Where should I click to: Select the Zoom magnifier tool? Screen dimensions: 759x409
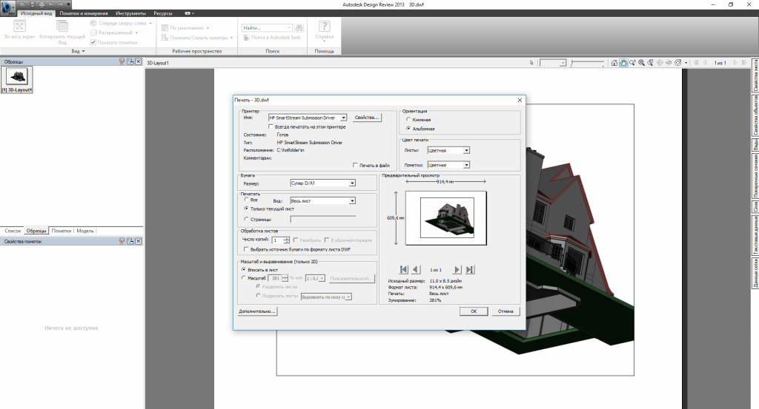click(632, 63)
